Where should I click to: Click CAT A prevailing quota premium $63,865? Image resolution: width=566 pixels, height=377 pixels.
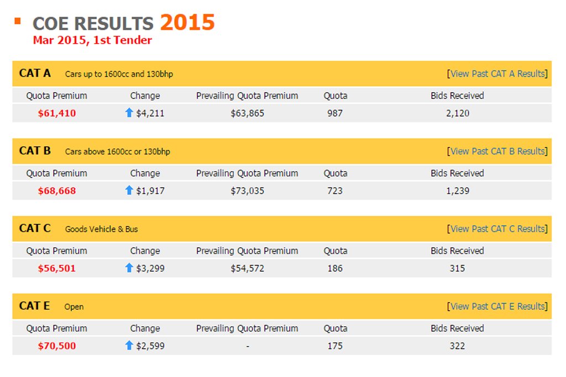pos(247,113)
